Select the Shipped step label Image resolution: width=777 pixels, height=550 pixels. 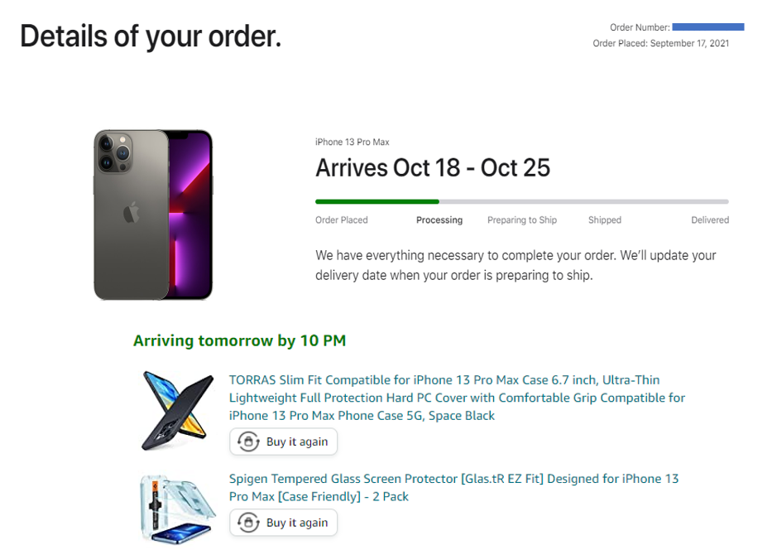pos(605,220)
